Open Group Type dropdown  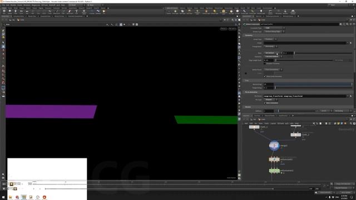(x=270, y=39)
